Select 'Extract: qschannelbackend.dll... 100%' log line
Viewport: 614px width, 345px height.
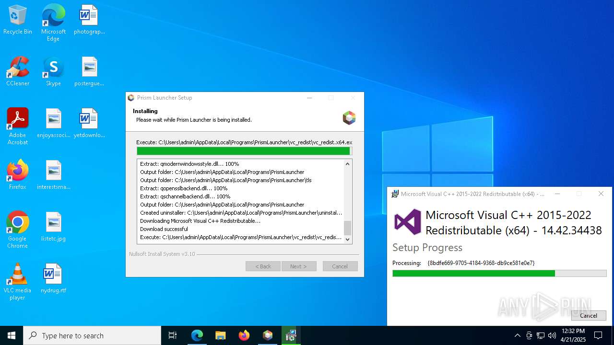point(185,196)
